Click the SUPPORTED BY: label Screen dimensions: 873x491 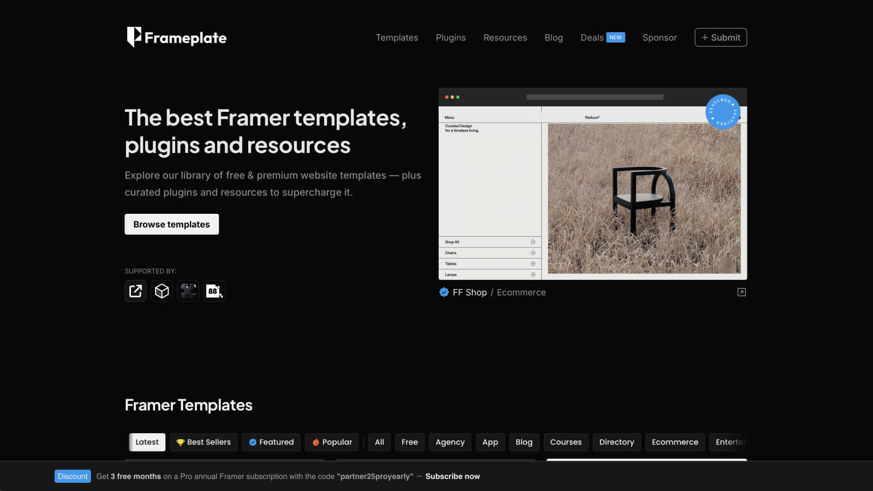pyautogui.click(x=150, y=271)
